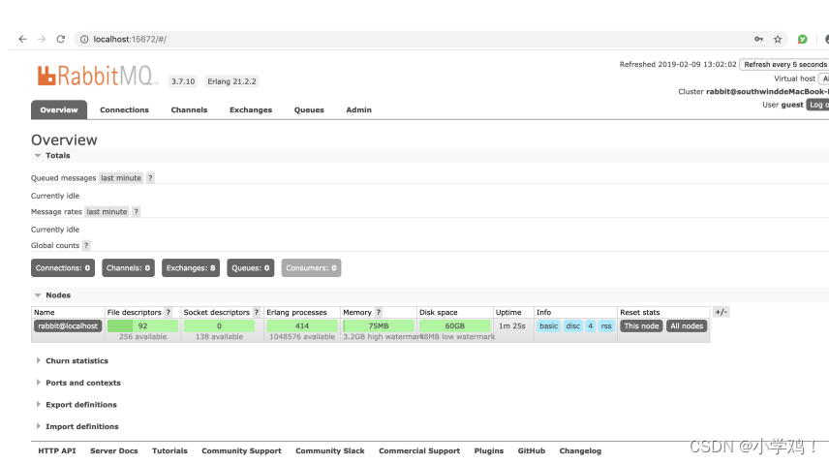The image size is (829, 464).
Task: Reset stats for This node
Action: [641, 325]
